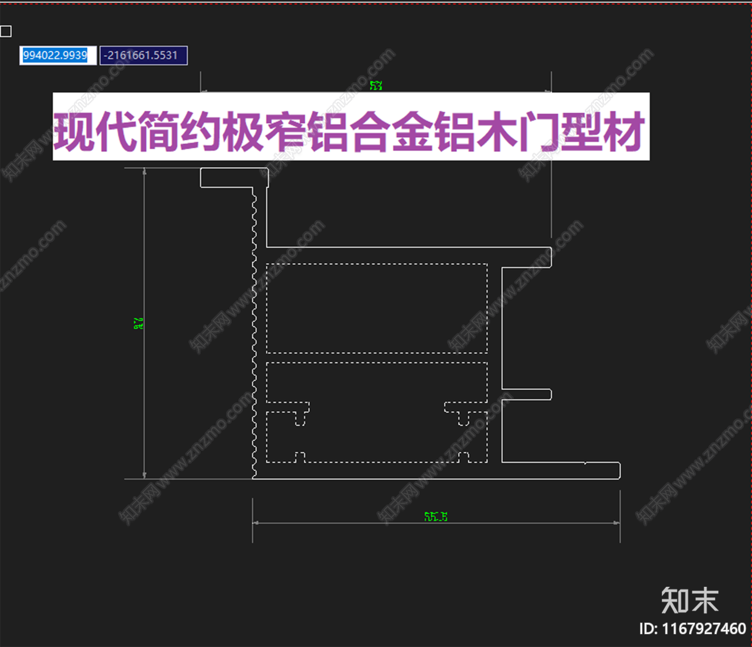Select the lower dashed chamber with T-slots
This screenshot has height=647, width=752.
[376, 412]
